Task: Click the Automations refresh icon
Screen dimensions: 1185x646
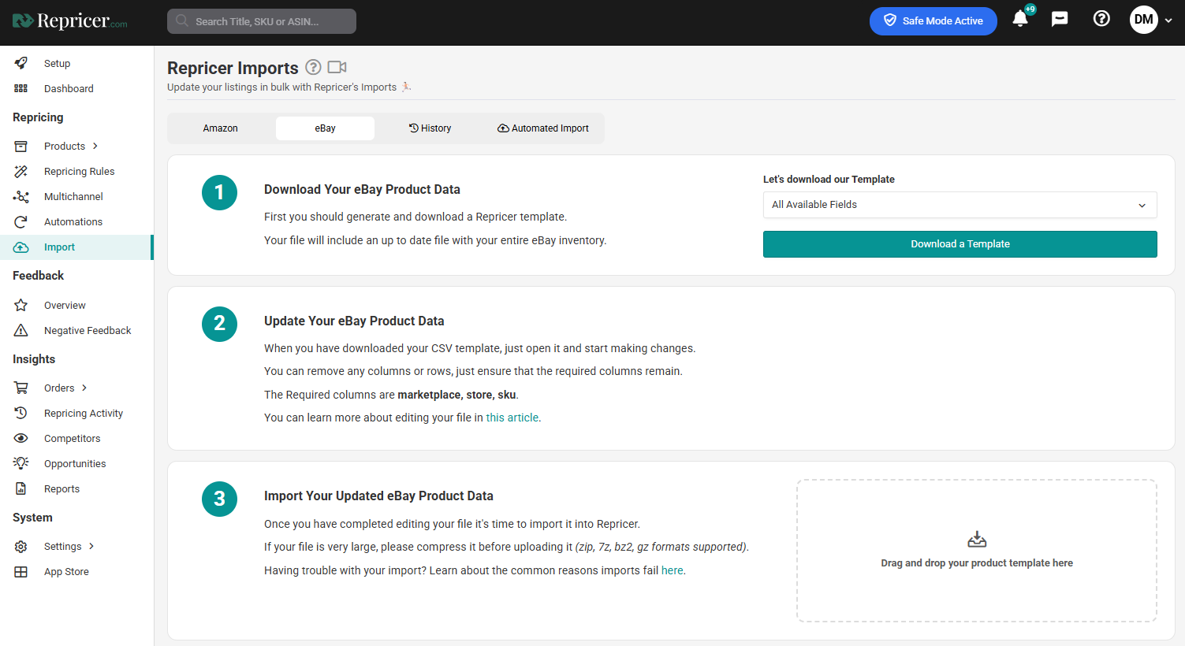Action: (21, 221)
